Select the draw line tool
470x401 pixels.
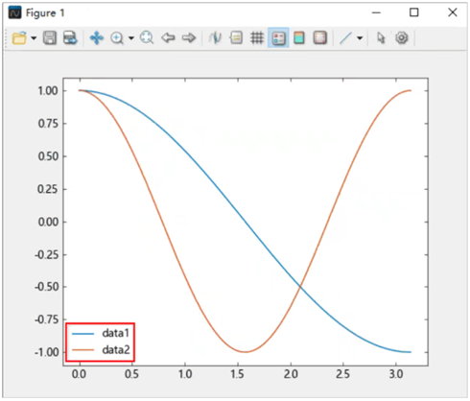(x=345, y=37)
